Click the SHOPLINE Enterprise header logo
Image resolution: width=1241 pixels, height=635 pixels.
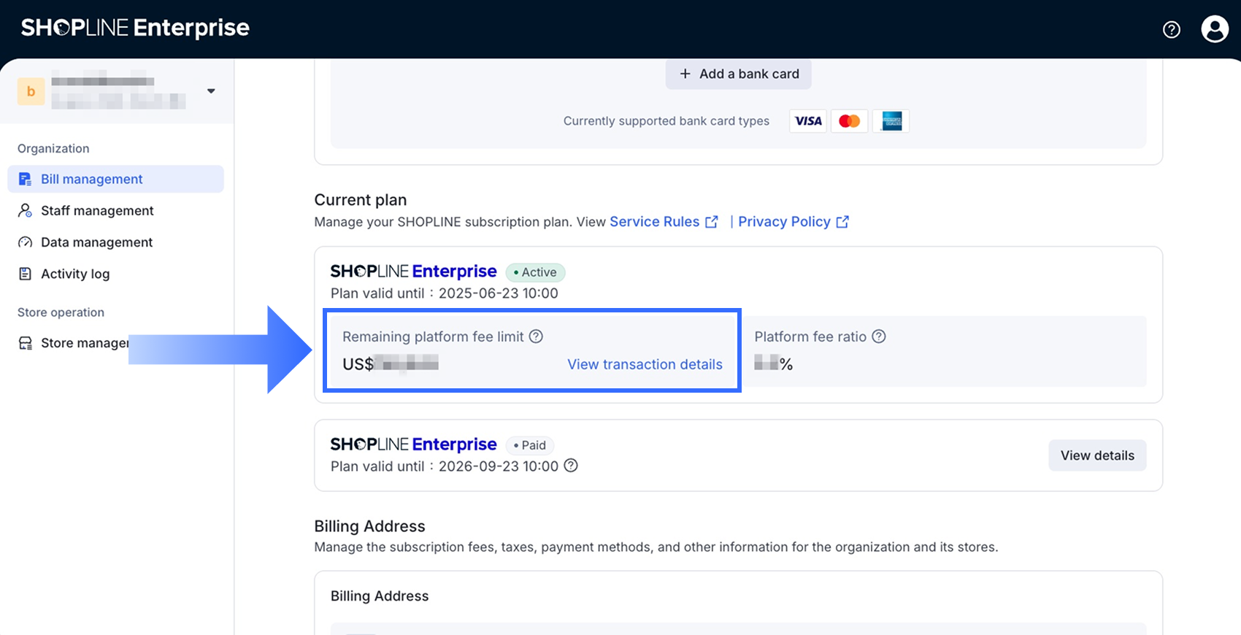click(x=135, y=28)
